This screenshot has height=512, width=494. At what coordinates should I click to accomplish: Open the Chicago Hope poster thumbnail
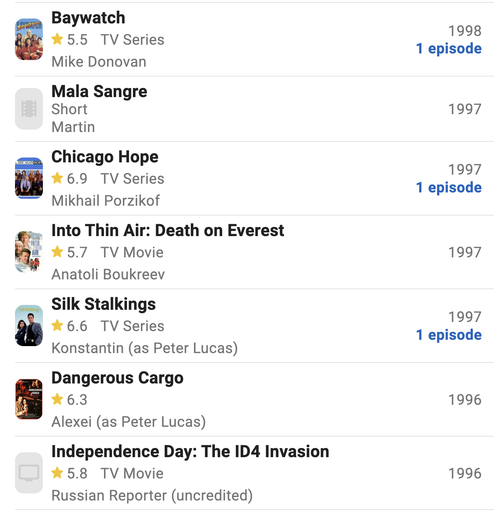tap(29, 178)
